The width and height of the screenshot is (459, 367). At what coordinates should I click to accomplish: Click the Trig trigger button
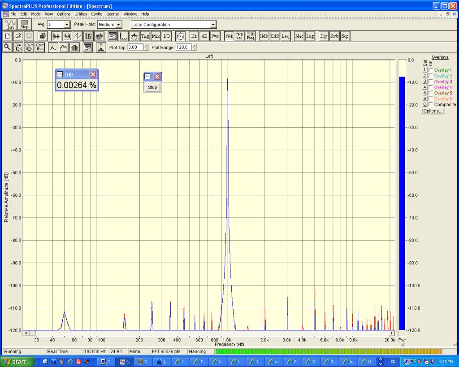145,36
